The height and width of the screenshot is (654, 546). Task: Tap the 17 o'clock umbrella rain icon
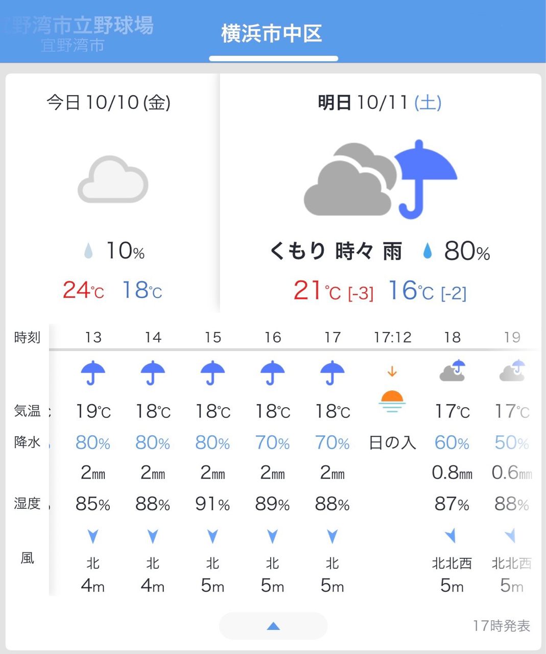click(x=332, y=372)
